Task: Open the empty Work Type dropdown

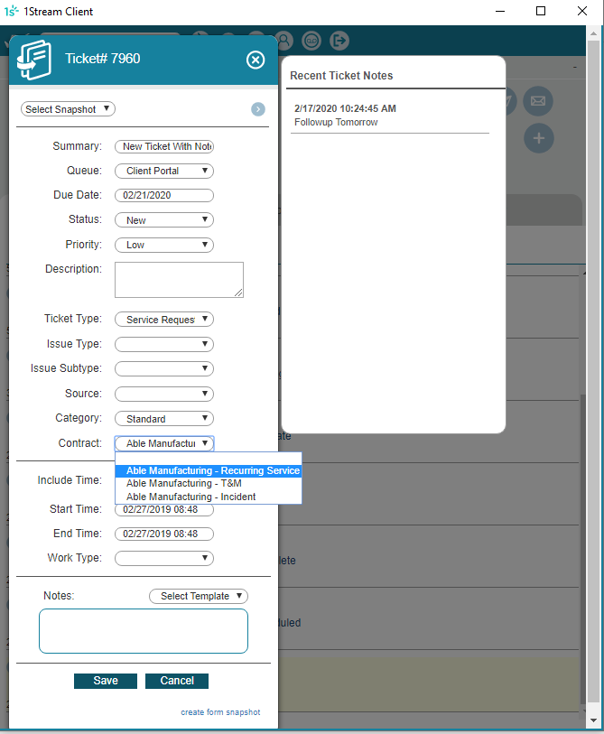Action: point(164,558)
